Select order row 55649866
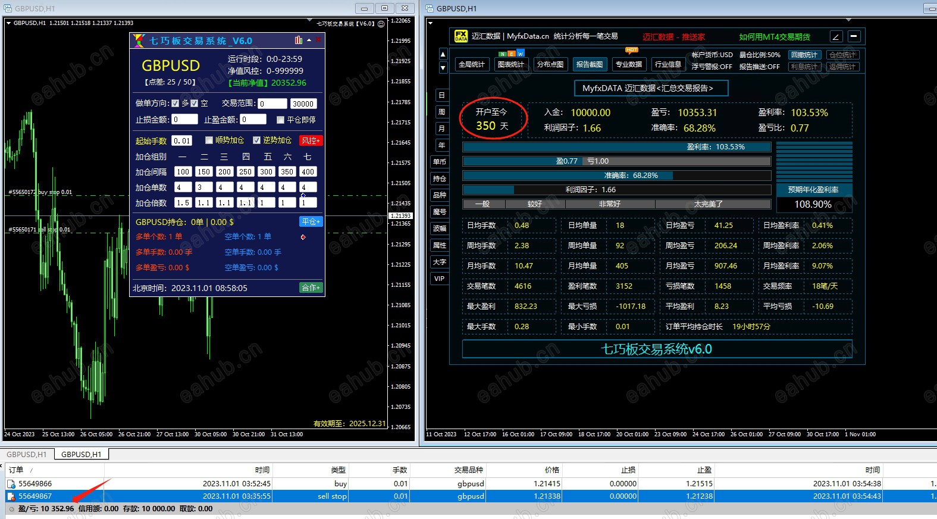The height and width of the screenshot is (519, 937). click(x=471, y=484)
